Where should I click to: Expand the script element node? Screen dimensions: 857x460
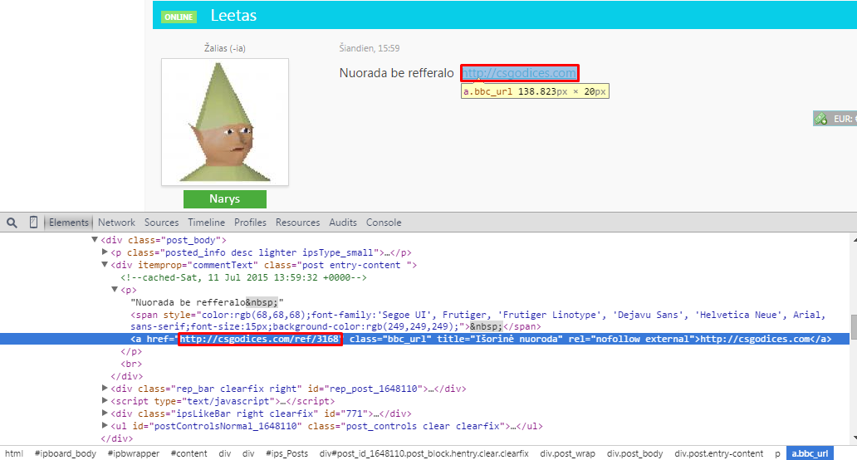pyautogui.click(x=105, y=400)
